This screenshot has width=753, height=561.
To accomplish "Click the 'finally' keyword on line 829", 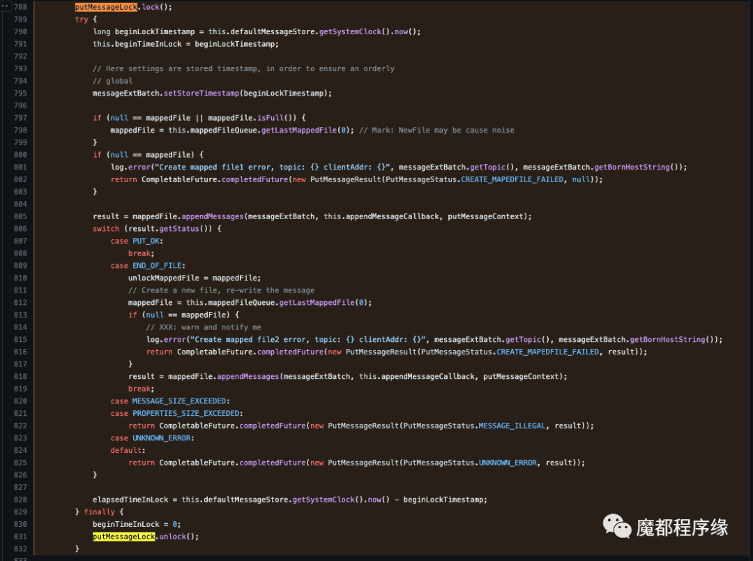I will tap(100, 512).
